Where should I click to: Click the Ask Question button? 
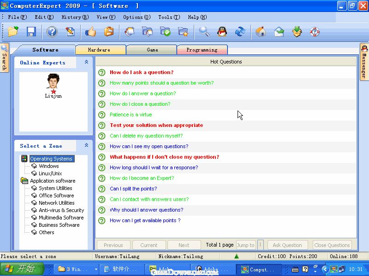(x=287, y=245)
